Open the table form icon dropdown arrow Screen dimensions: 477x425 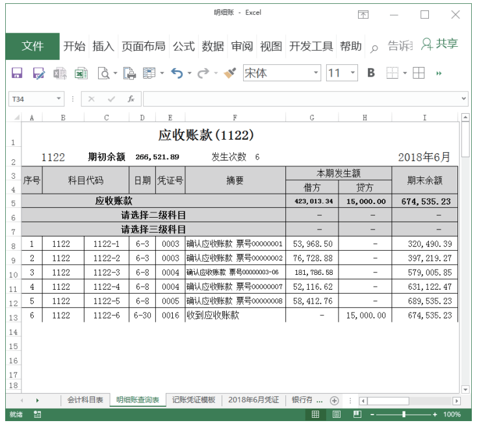pyautogui.click(x=162, y=73)
